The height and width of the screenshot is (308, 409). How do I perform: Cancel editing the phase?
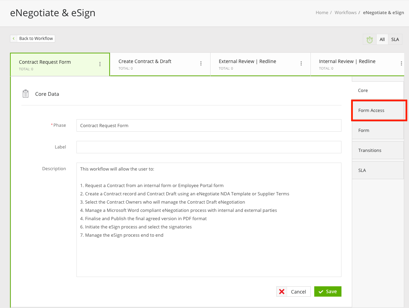tap(294, 291)
